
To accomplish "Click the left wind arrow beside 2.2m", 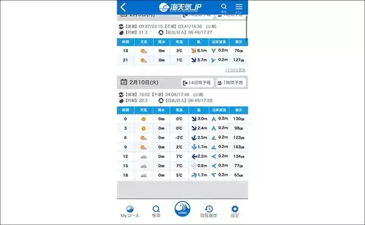I will click(x=194, y=156).
